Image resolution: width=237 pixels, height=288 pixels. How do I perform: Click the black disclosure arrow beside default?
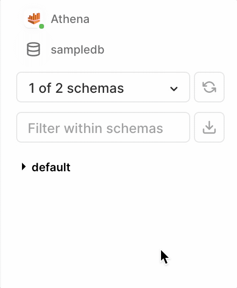(x=24, y=166)
